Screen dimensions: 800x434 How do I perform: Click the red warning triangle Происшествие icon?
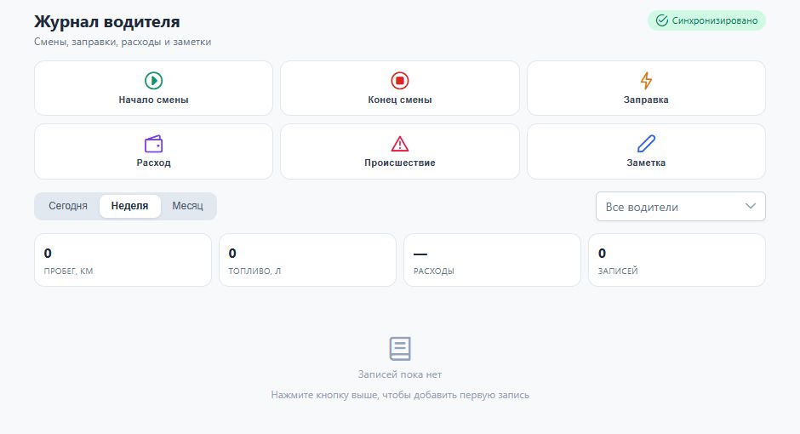click(x=400, y=144)
